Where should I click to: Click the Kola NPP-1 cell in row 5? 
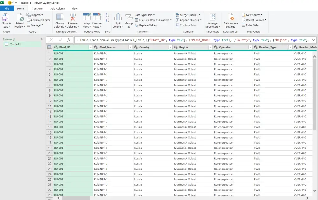pyautogui.click(x=113, y=74)
